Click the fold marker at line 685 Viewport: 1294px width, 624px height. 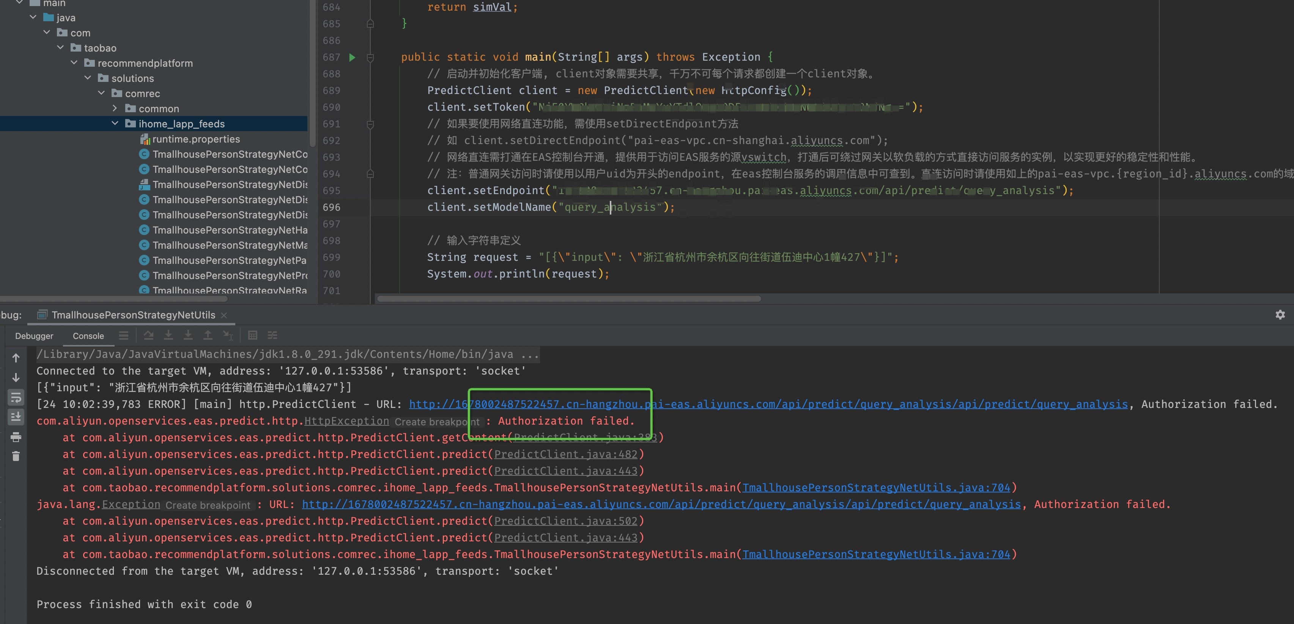(x=370, y=24)
